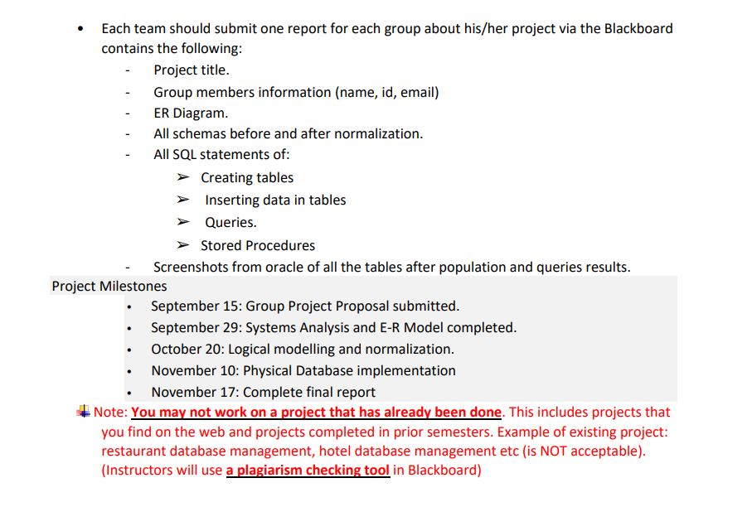
Task: Click the dash marker before ER Diagram
Action: coord(127,113)
